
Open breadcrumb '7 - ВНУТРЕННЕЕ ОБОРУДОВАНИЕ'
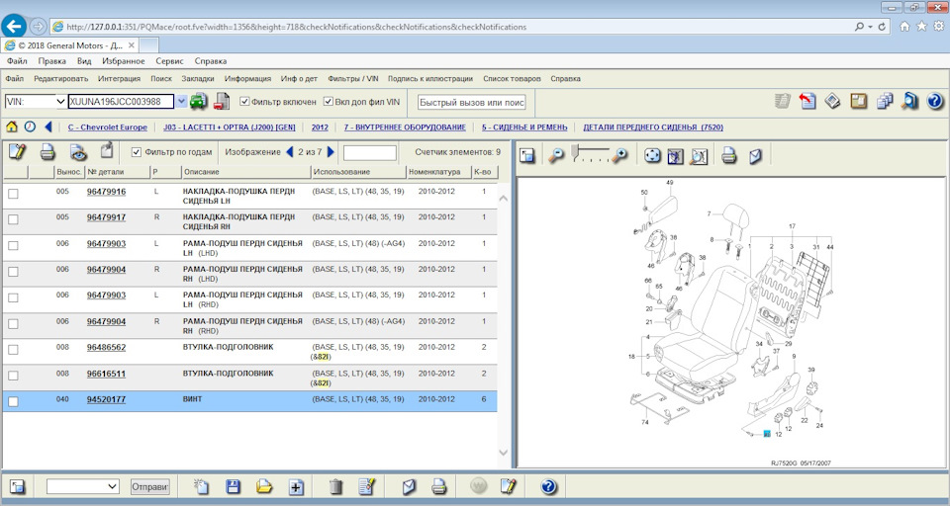(x=405, y=127)
